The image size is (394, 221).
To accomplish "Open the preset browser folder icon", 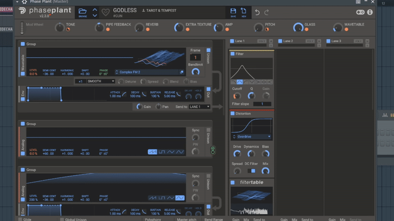I will click(x=82, y=11).
